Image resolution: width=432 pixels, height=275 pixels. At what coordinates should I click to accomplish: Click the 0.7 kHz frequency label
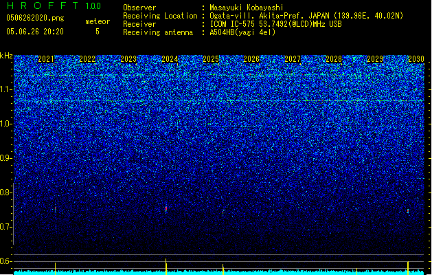click(5, 227)
